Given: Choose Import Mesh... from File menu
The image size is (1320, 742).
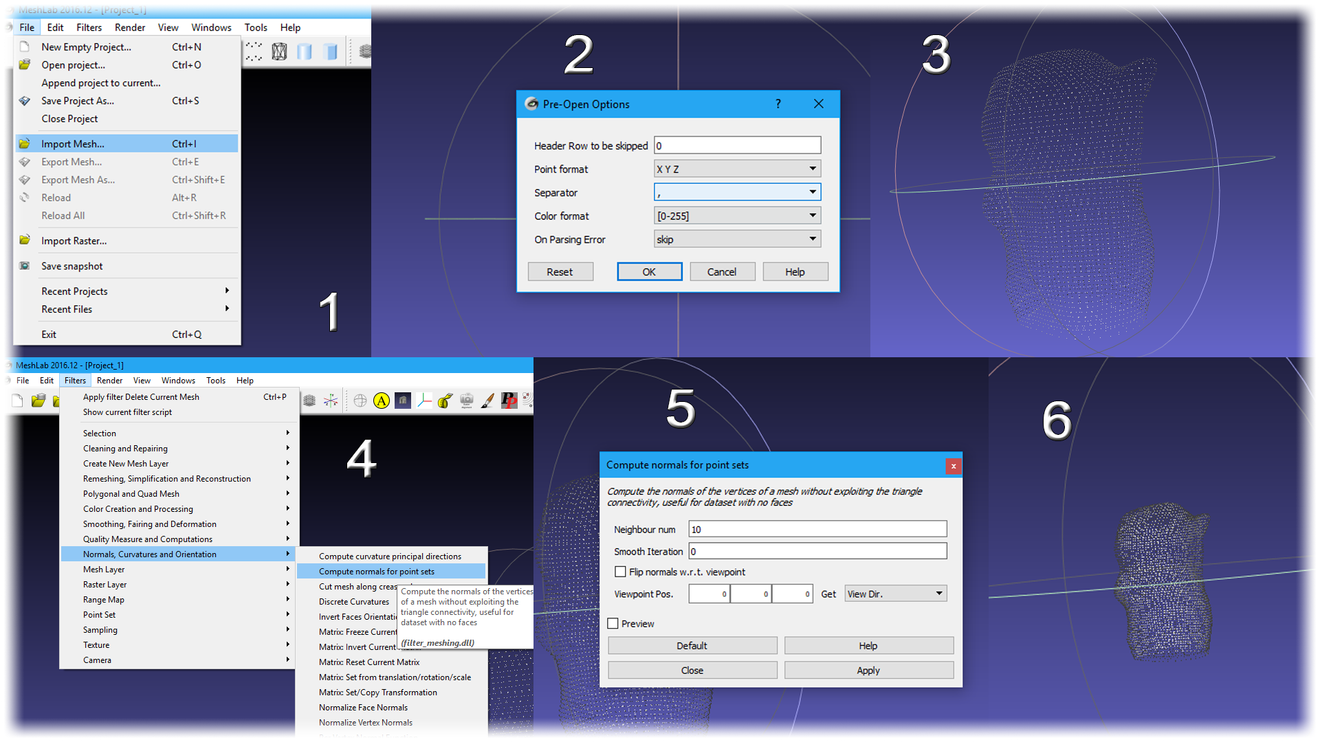Looking at the screenshot, I should 73,144.
